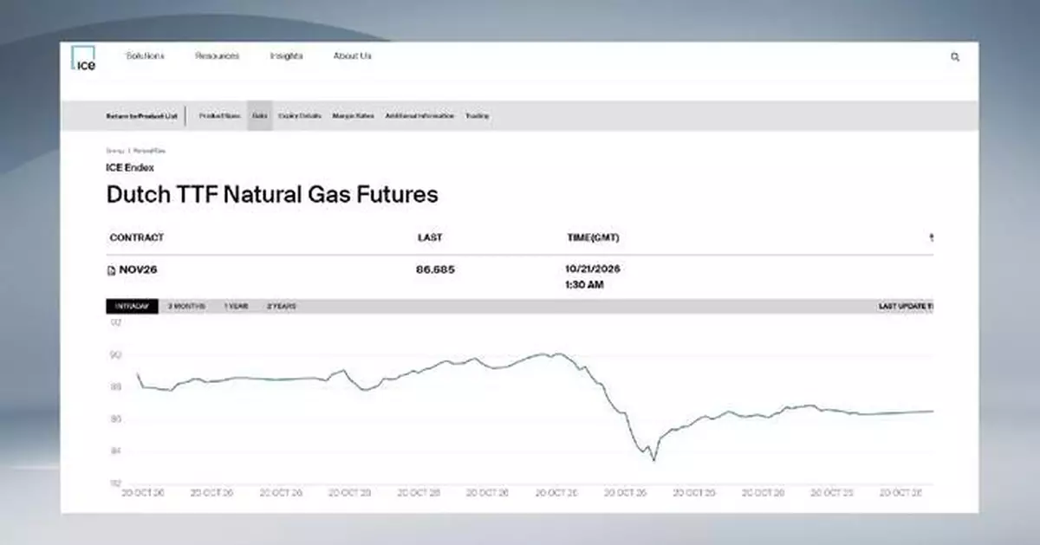Image resolution: width=1040 pixels, height=545 pixels.
Task: Go back via Return to Product List
Action: (x=141, y=116)
